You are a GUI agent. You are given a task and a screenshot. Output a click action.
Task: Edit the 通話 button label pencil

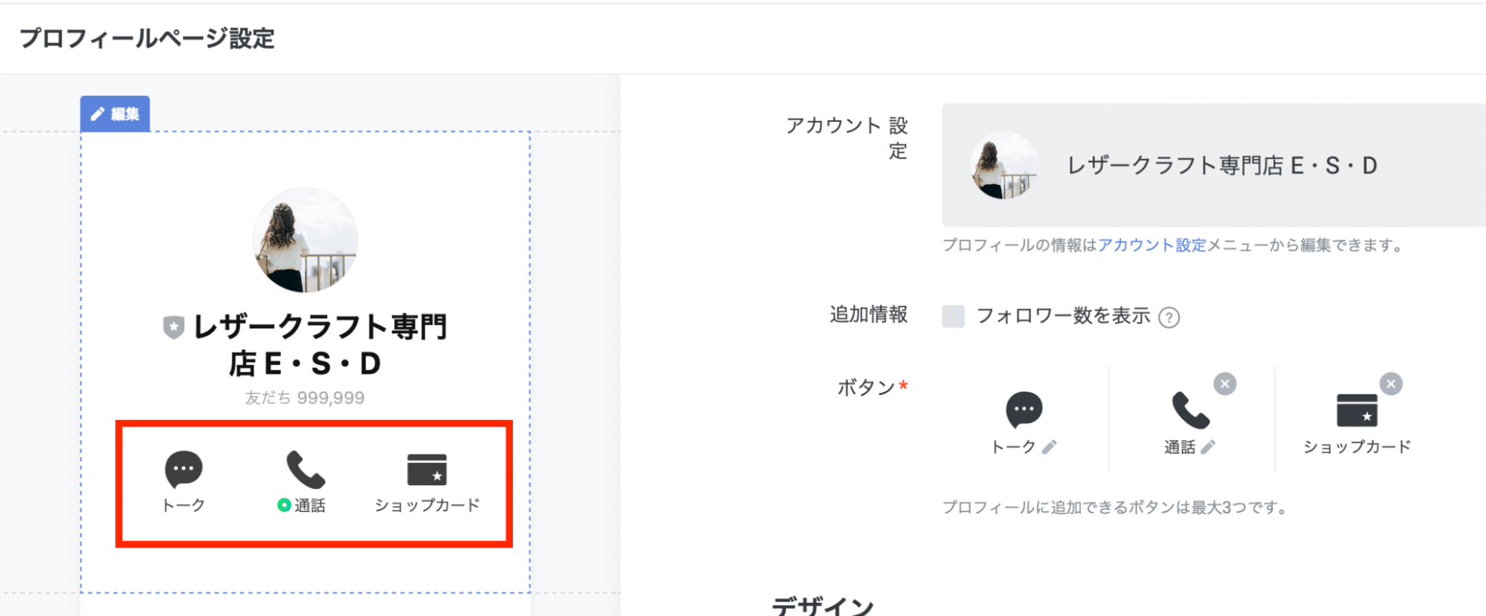point(1209,447)
